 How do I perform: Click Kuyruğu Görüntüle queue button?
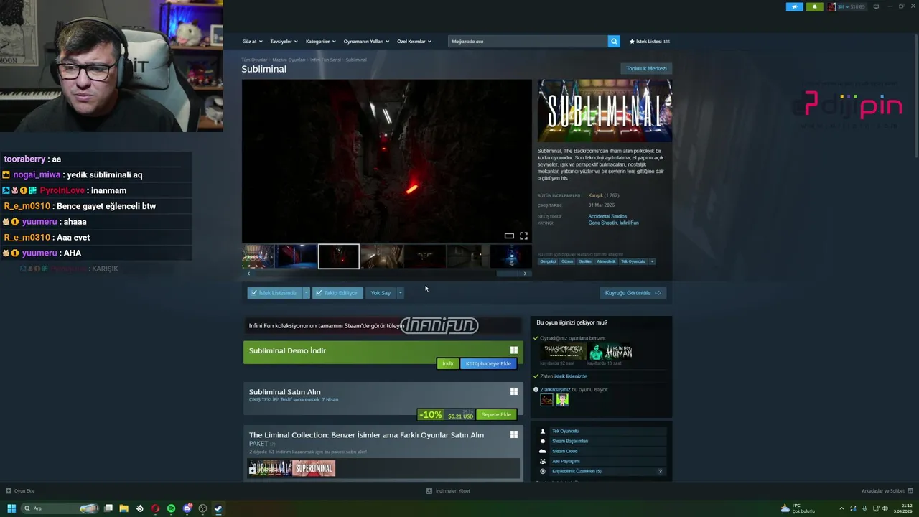pyautogui.click(x=633, y=293)
